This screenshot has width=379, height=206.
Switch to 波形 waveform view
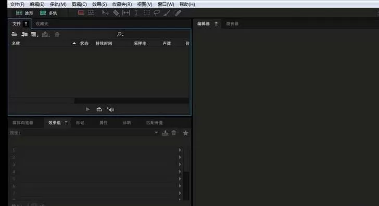(24, 13)
